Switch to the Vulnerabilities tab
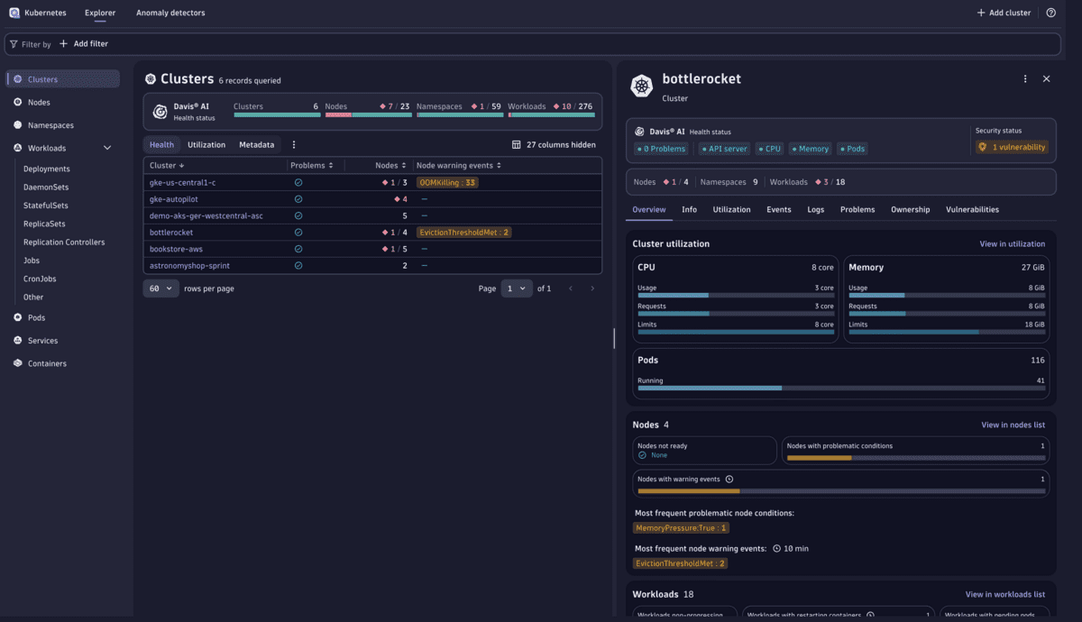The width and height of the screenshot is (1082, 622). [x=972, y=209]
